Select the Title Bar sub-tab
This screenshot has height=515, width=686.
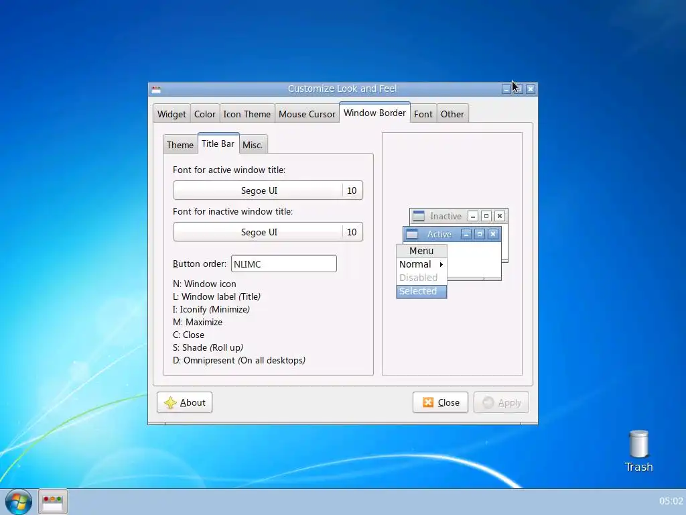(218, 144)
